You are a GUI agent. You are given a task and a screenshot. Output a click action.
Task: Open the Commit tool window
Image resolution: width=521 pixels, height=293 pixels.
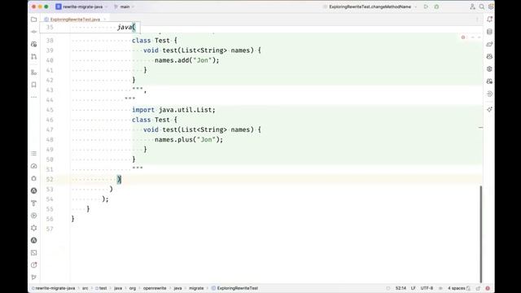tap(34, 32)
